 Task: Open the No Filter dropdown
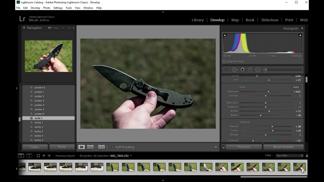[290, 156]
